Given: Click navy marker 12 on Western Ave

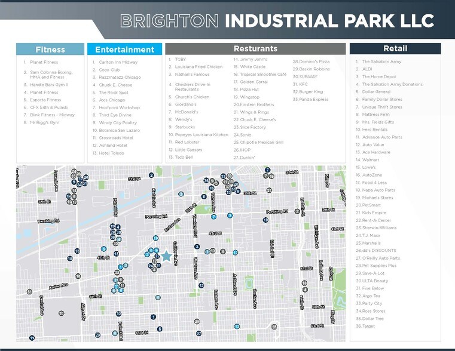Looking at the screenshot, I should coord(201,285).
